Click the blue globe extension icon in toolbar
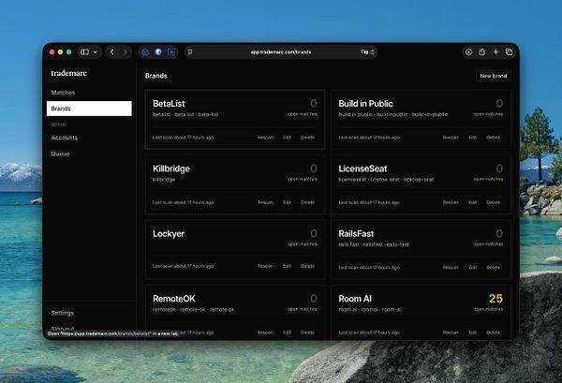This screenshot has height=383, width=562. [x=158, y=52]
